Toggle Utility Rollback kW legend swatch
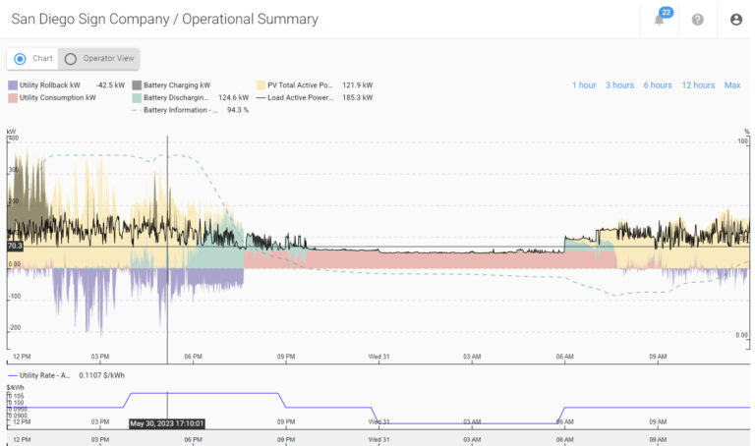 coord(13,85)
